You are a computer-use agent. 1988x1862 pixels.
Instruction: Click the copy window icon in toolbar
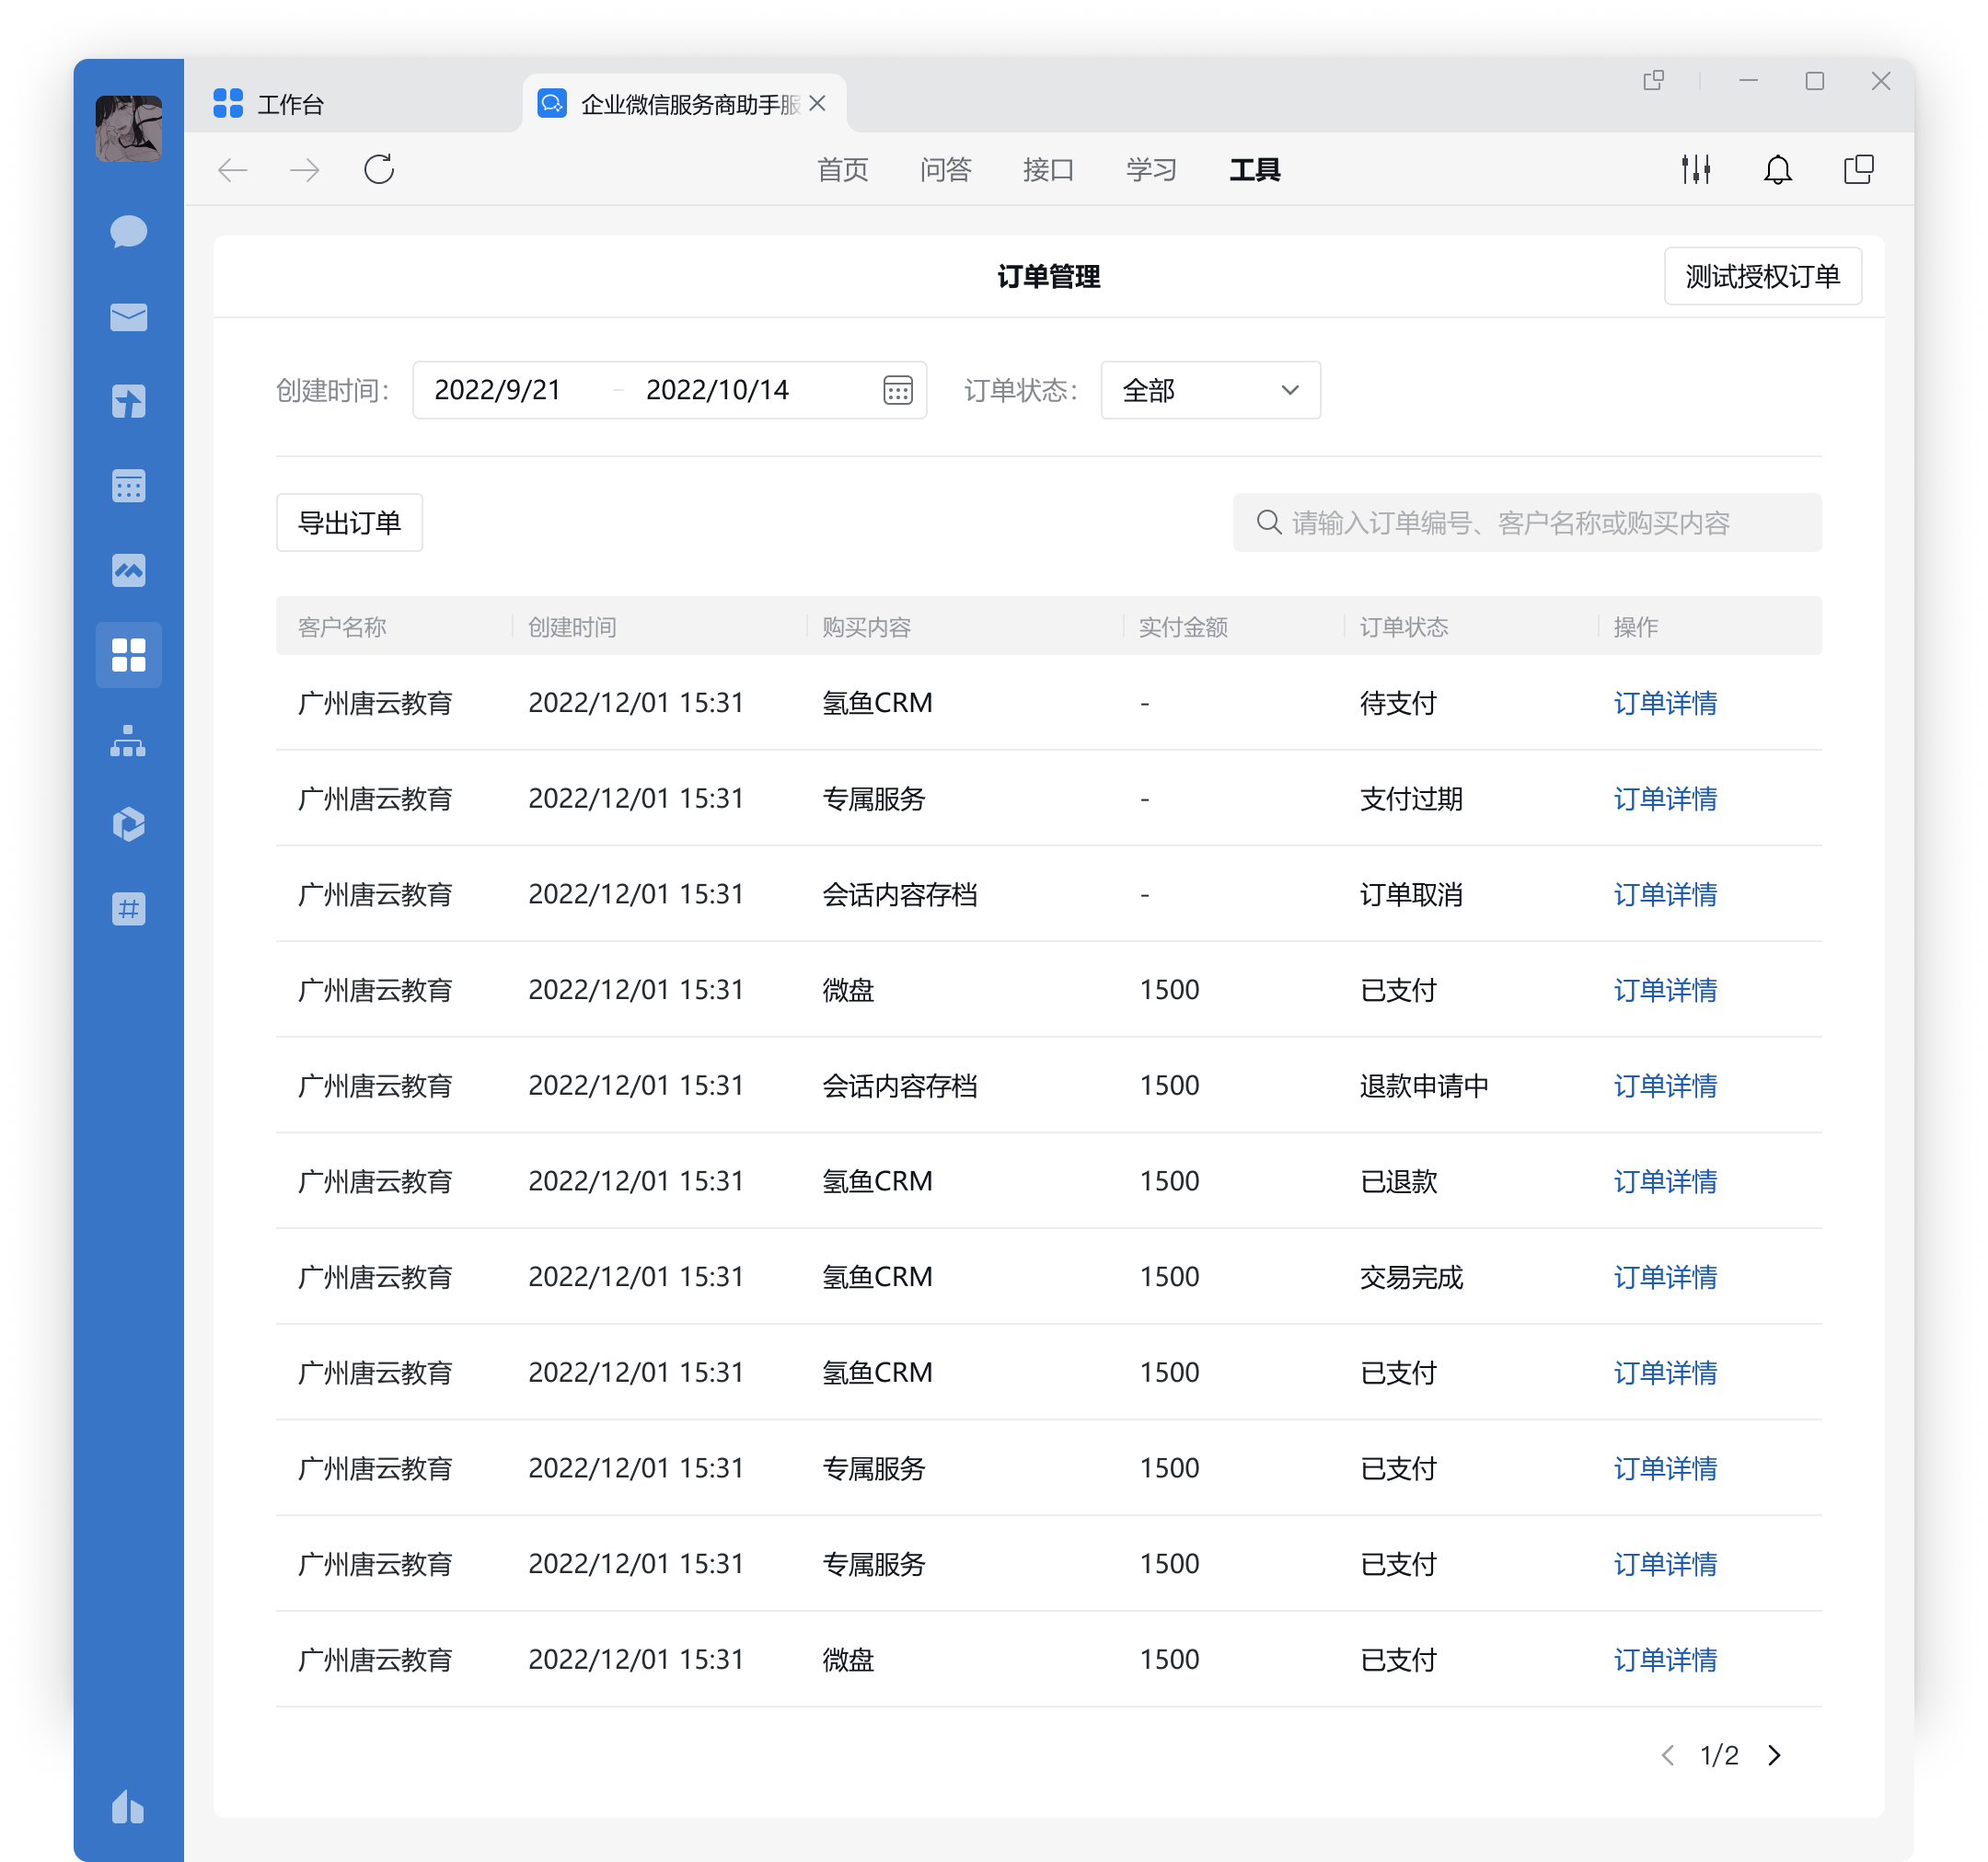tap(1859, 170)
